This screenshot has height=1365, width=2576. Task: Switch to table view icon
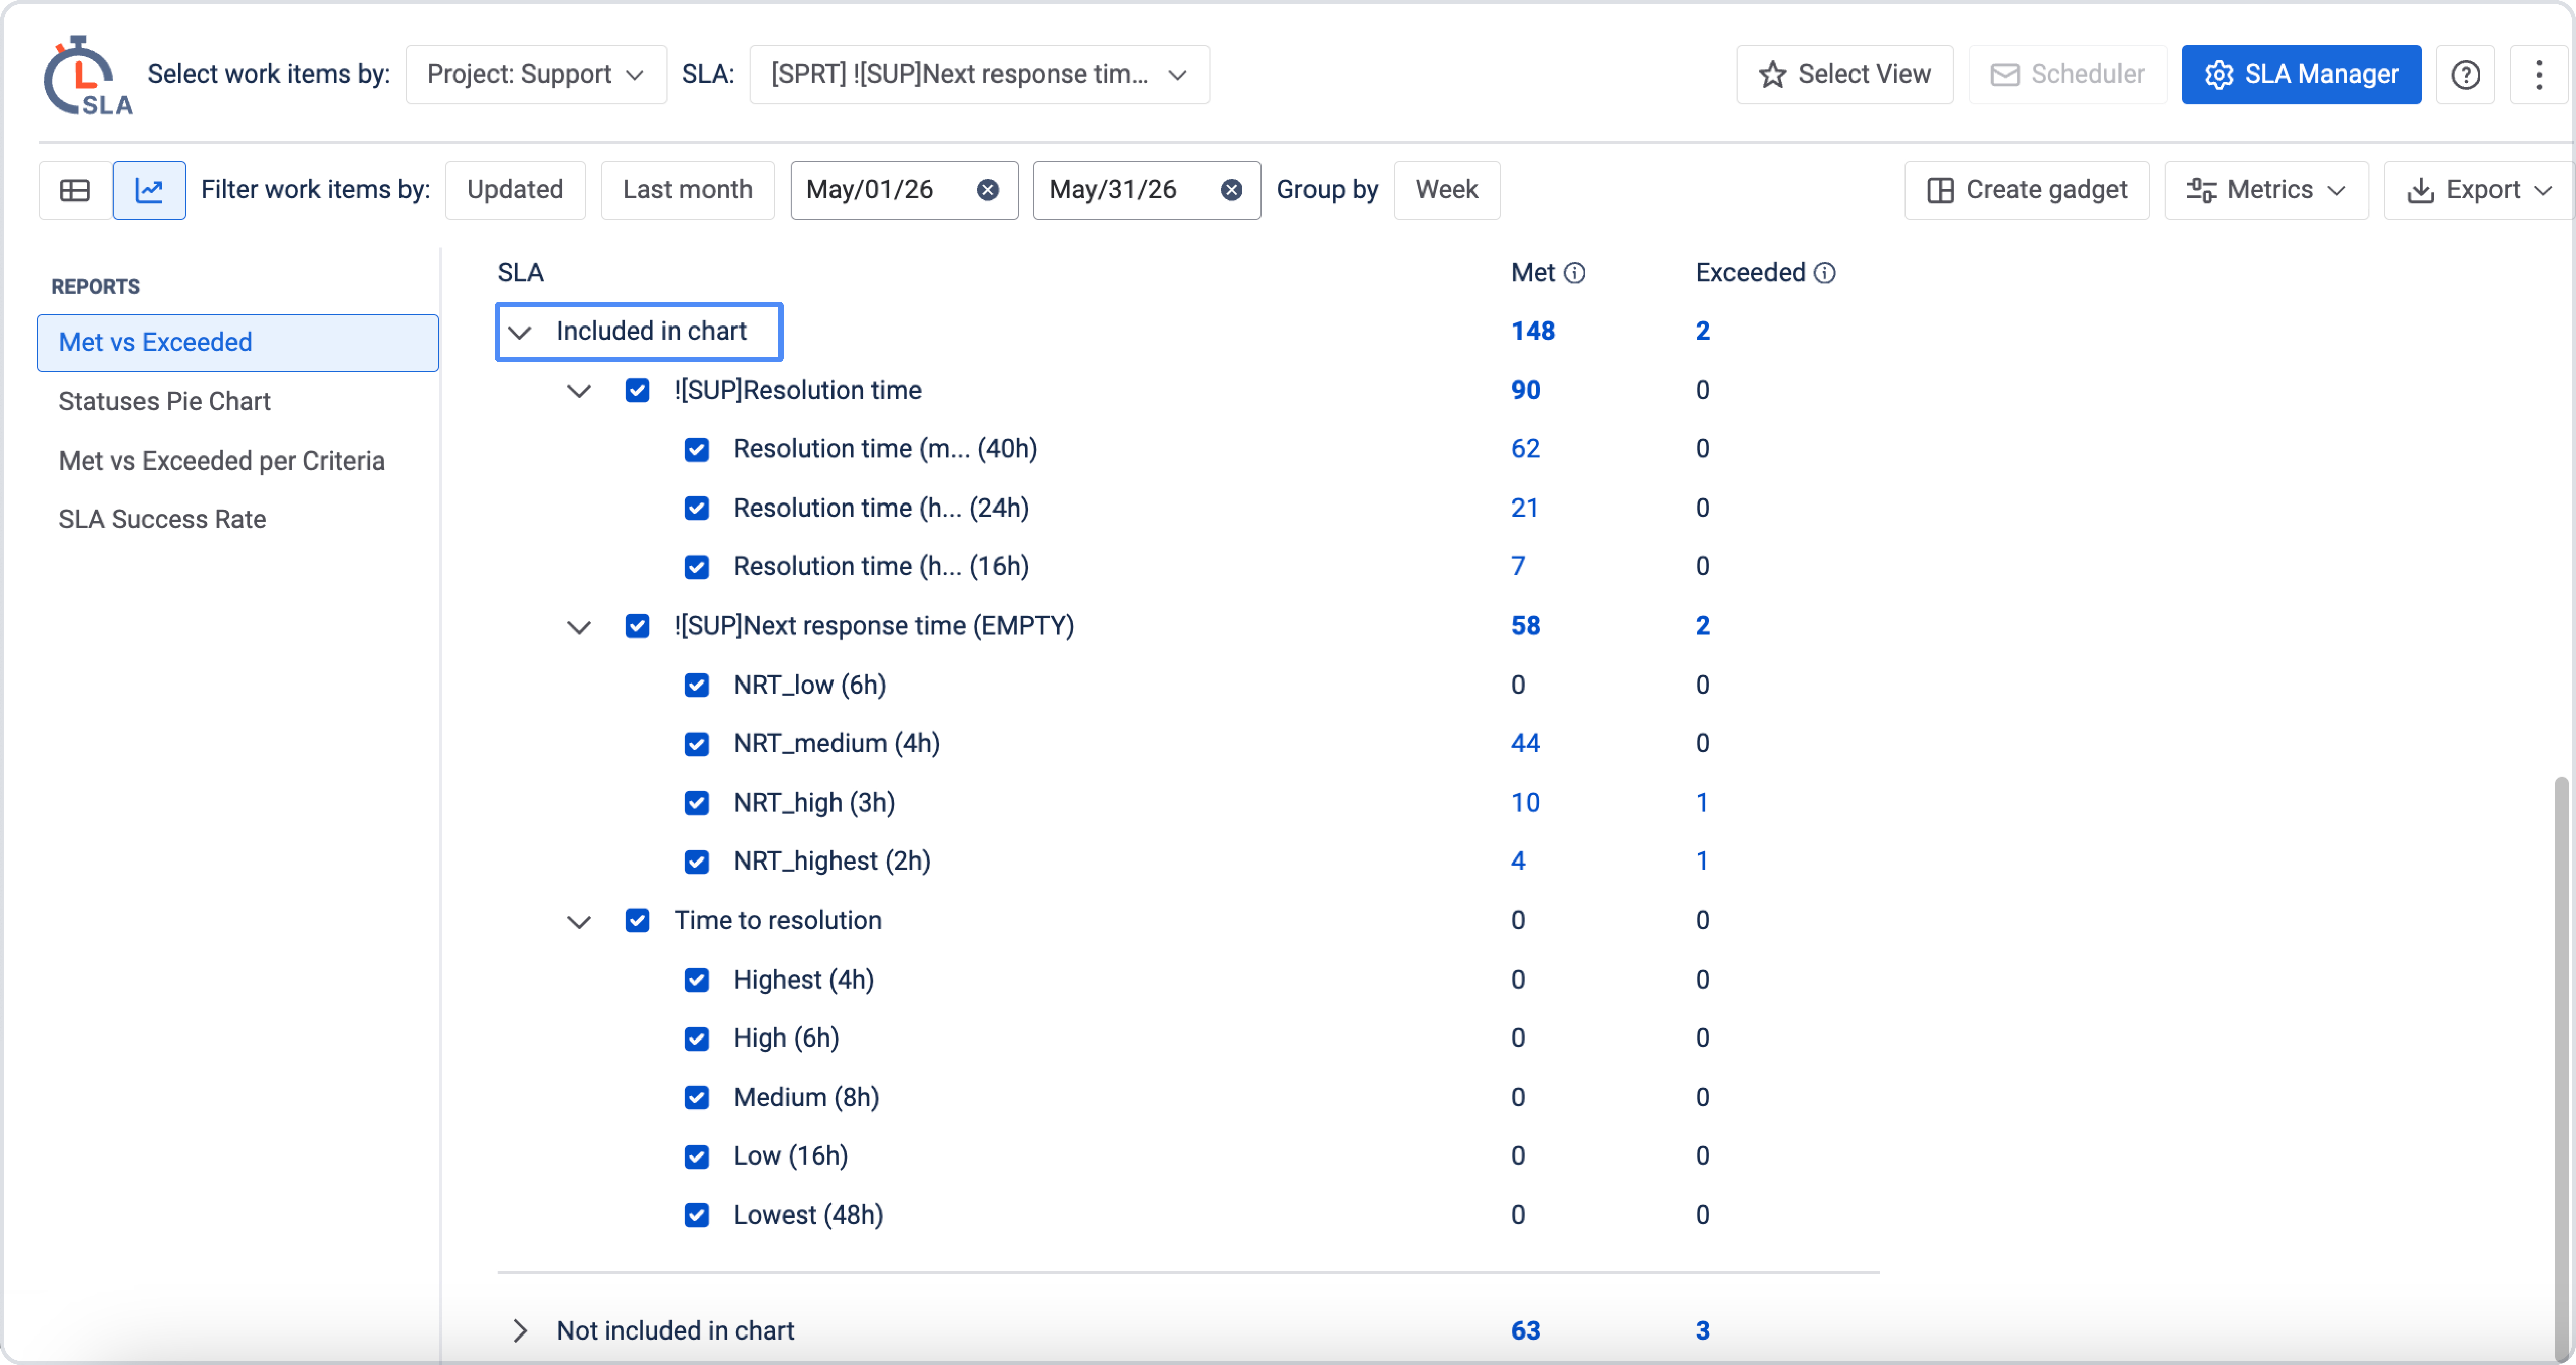(x=75, y=190)
